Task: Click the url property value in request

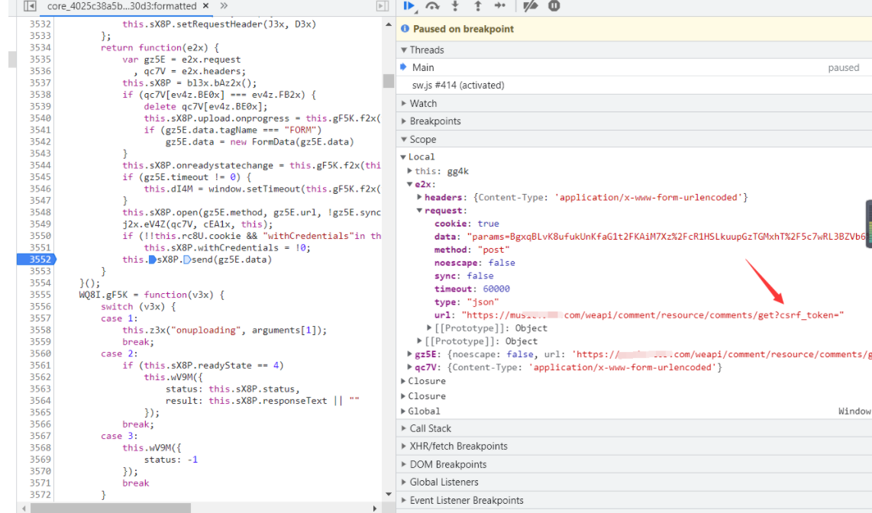Action: coord(652,315)
